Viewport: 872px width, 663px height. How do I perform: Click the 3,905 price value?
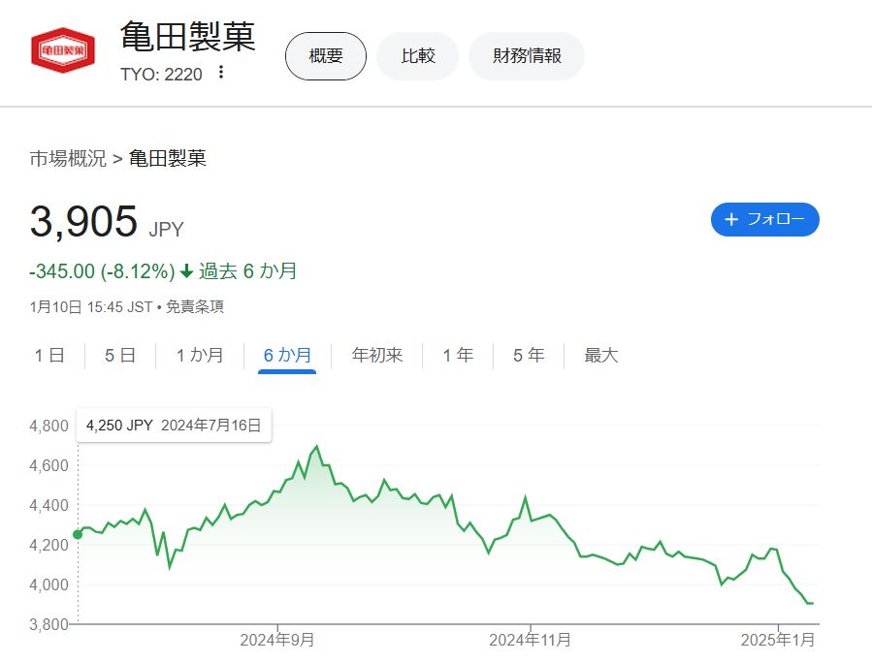pyautogui.click(x=83, y=221)
